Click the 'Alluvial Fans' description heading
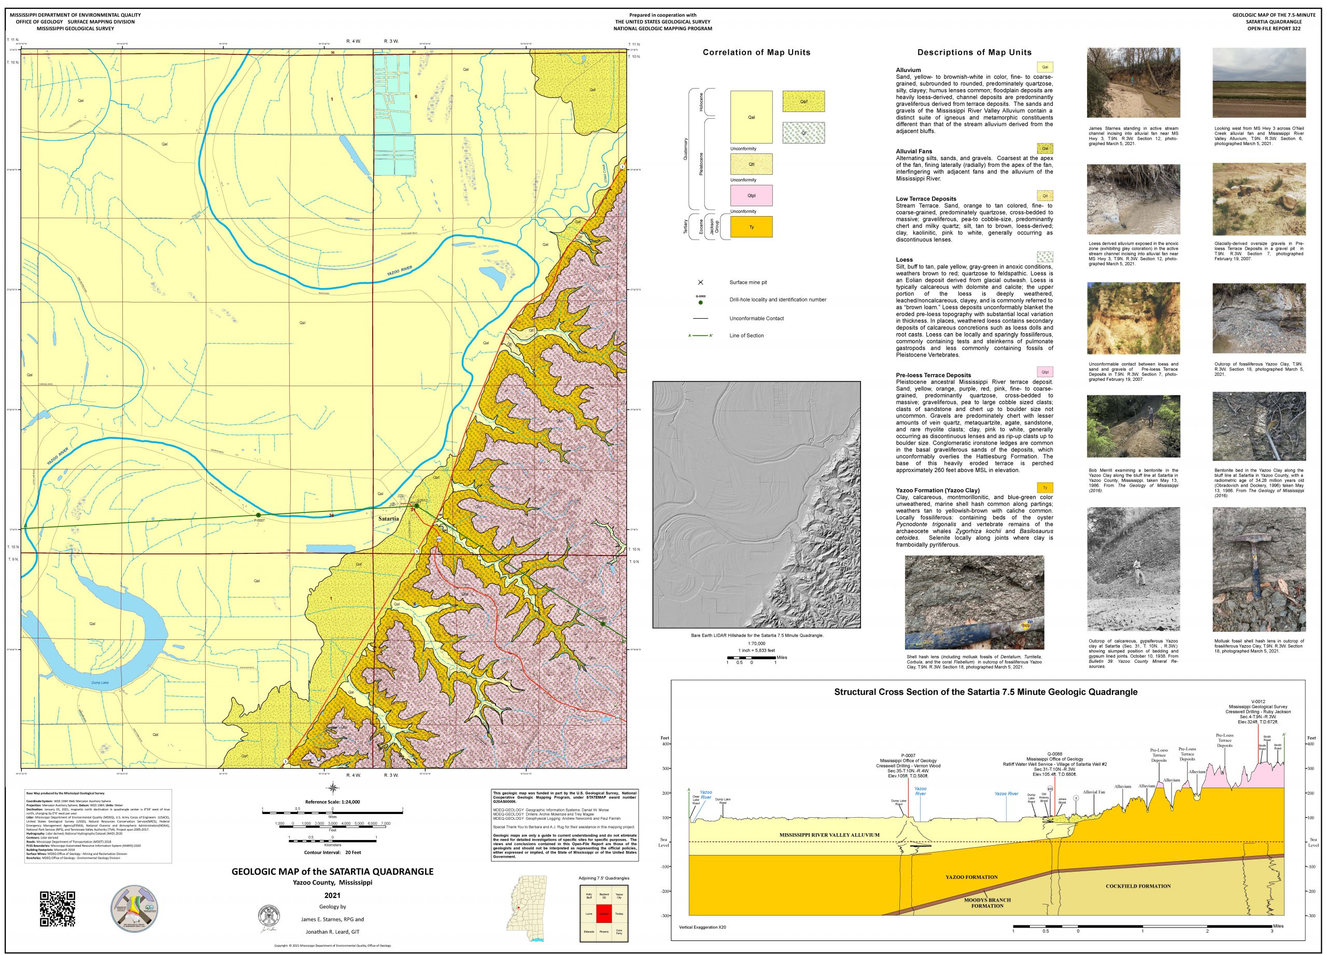The image size is (1327, 955). [914, 151]
